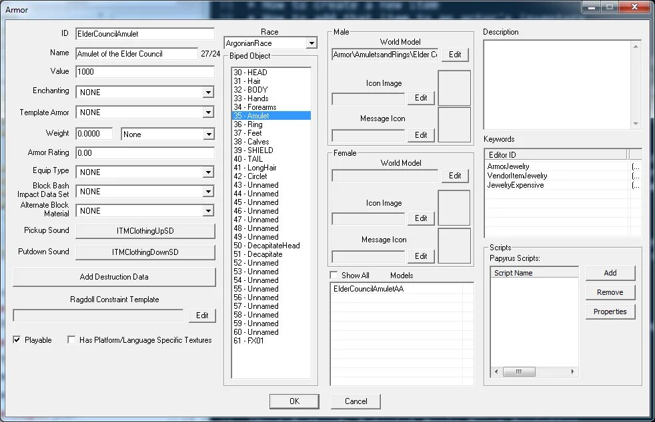Screen dimensions: 655x422
Task: Click the Description scrollbar up arrow
Action: tap(636, 47)
